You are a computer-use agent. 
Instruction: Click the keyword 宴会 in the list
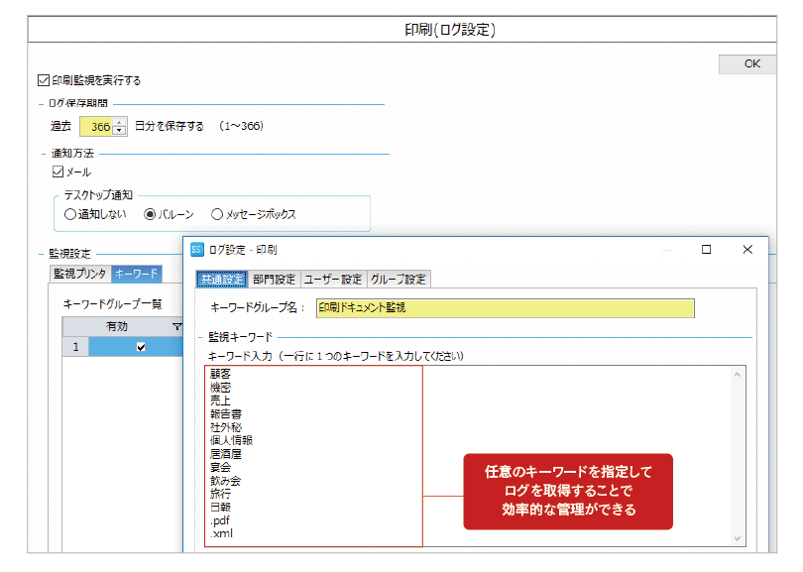point(220,467)
